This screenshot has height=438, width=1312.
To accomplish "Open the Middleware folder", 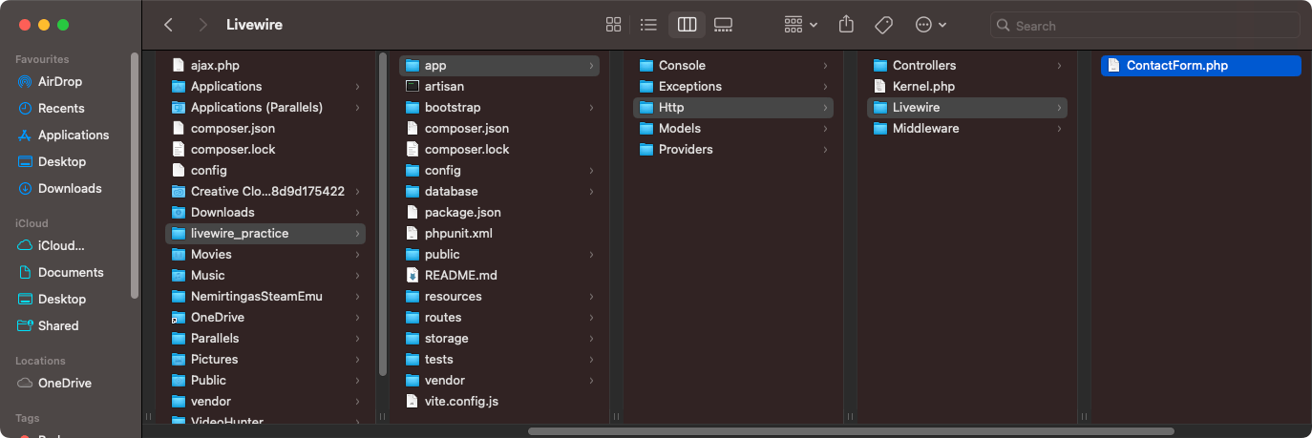I will (x=925, y=128).
